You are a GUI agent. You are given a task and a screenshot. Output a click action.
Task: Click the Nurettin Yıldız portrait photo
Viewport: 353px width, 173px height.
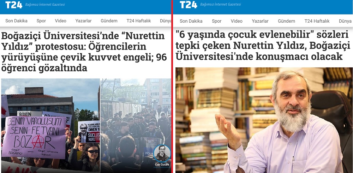point(264,120)
